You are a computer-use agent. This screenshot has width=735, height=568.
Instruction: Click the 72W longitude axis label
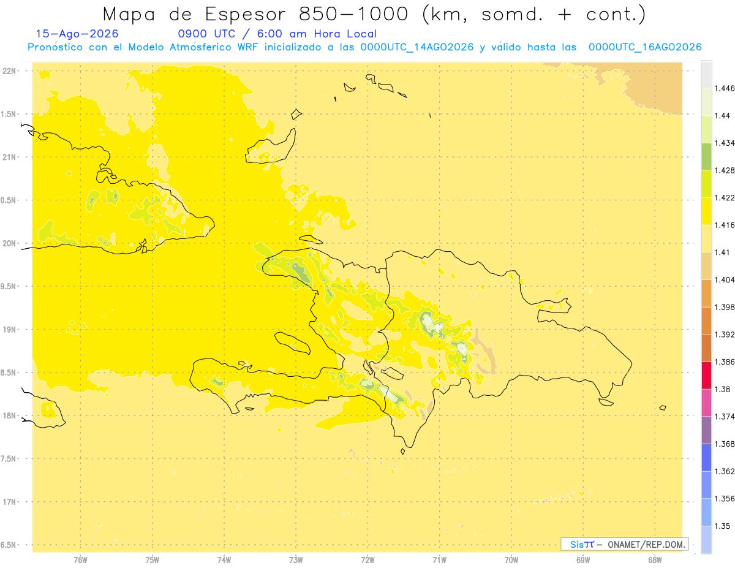click(367, 559)
